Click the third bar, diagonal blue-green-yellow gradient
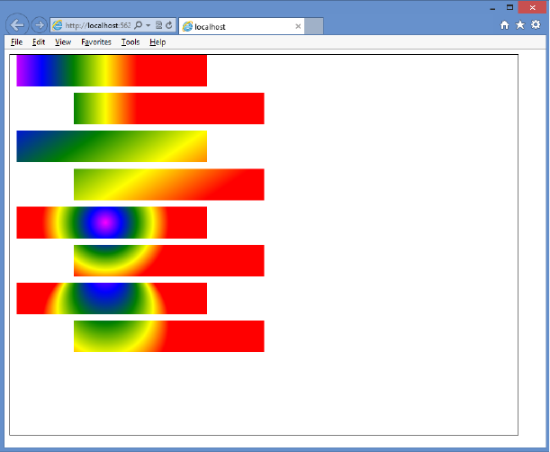 [x=112, y=147]
